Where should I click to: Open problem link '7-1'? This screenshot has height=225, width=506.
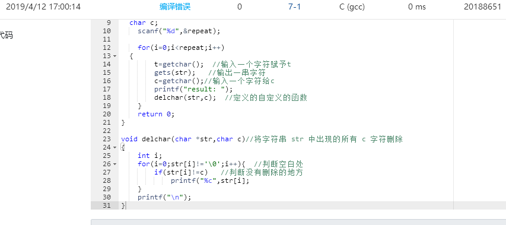coord(294,7)
